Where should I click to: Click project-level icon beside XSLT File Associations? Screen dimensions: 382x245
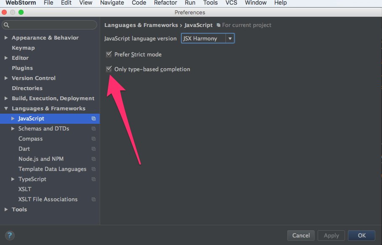click(93, 200)
